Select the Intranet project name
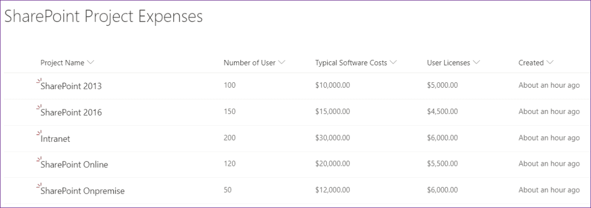Screen dimensions: 591x208 (55, 139)
